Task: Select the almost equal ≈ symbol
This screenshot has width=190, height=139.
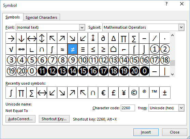Action: tap(62, 49)
